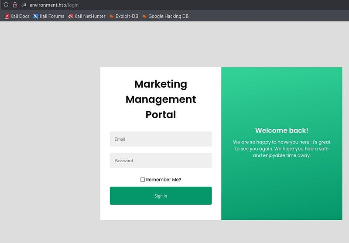The height and width of the screenshot is (243, 349).
Task: Focus the Email input field
Action: coord(161,139)
